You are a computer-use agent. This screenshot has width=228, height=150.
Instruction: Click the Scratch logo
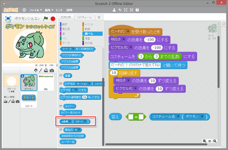coord(11,10)
